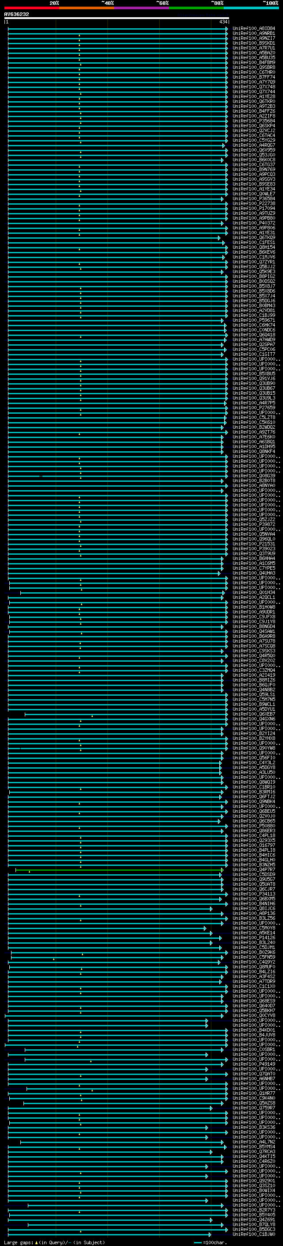Viewport: 283px width, 1246px height.
Task: Select hit label UniRef100_B3L240
Action: pyautogui.click(x=253, y=943)
